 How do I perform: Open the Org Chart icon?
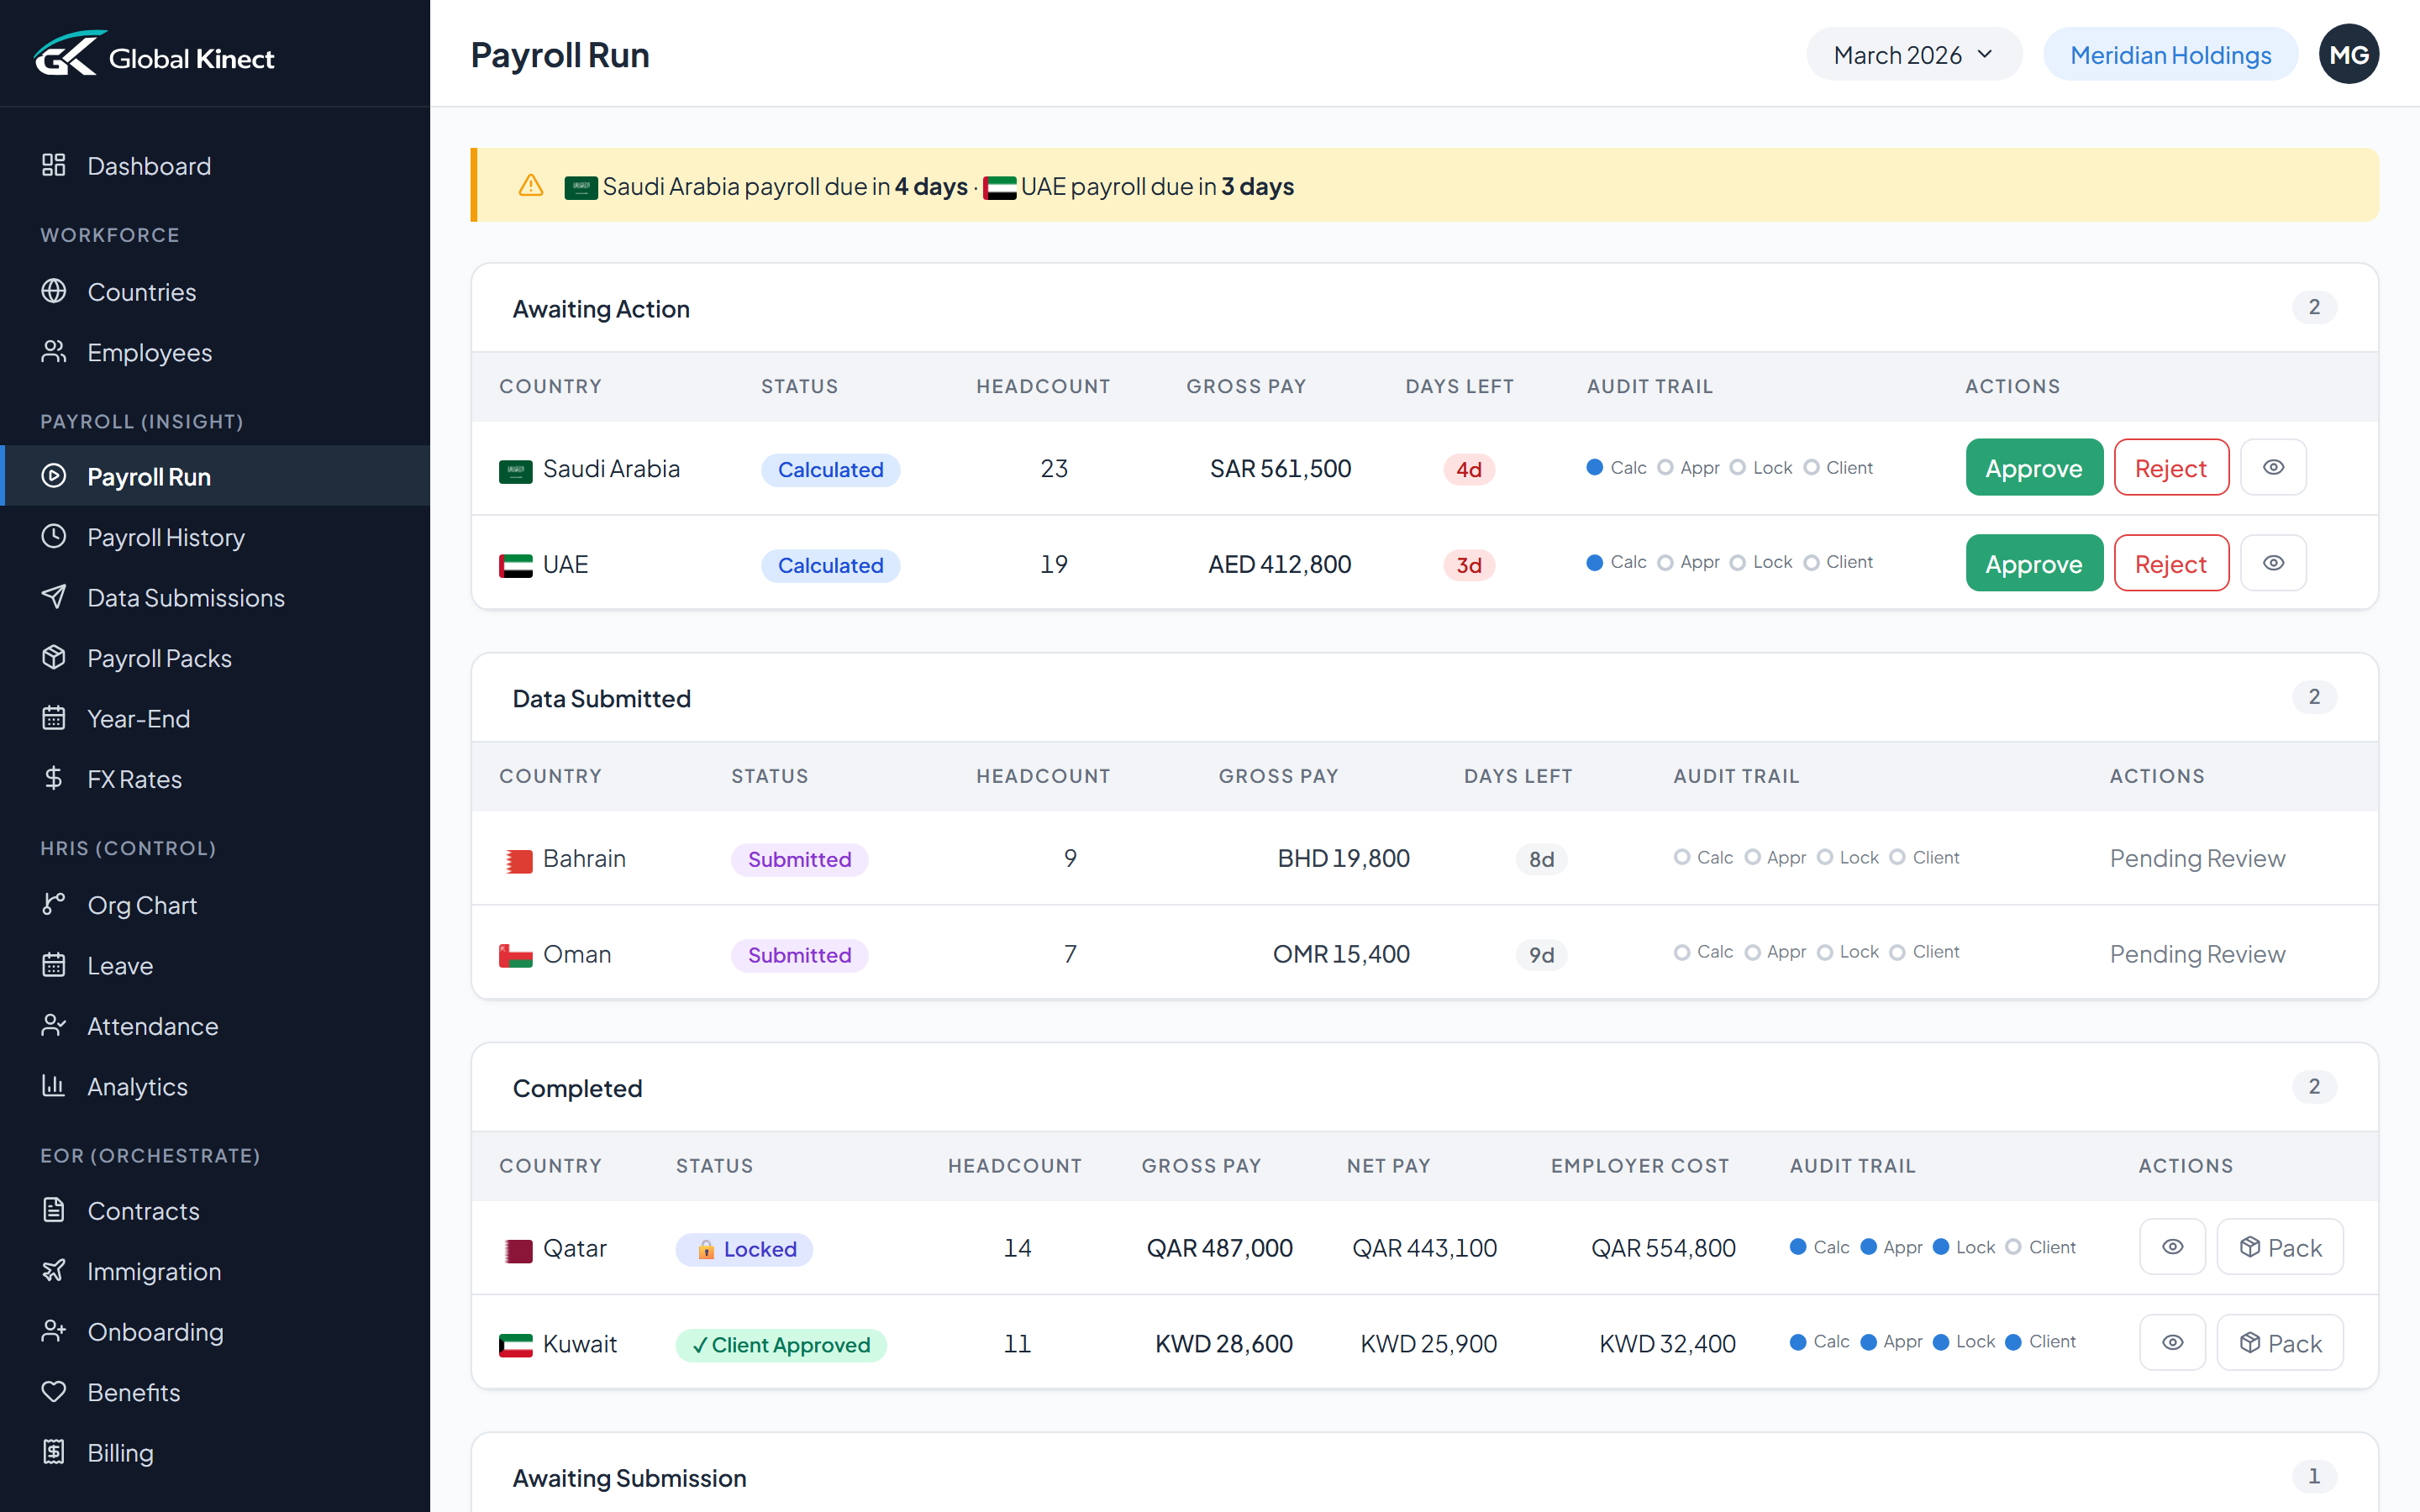(55, 904)
